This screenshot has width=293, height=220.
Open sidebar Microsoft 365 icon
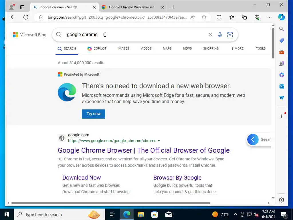tap(282, 75)
